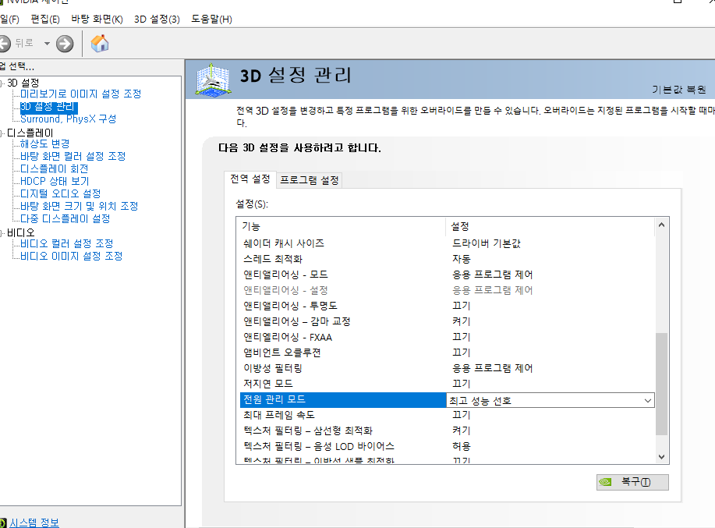Select 3D 설정 관리 in tree

[x=49, y=107]
